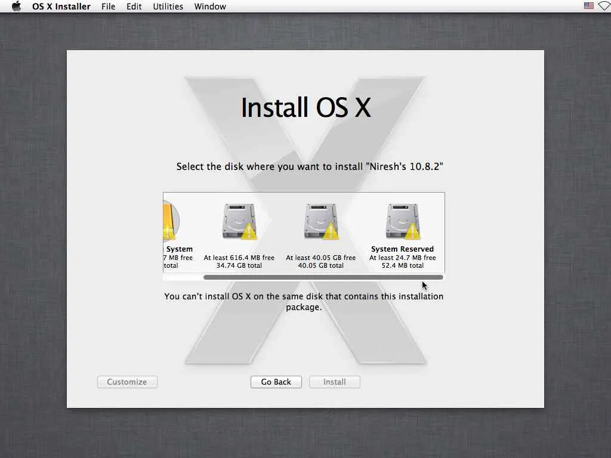Click the 'Select the disk where you want' text
The height and width of the screenshot is (458, 611).
pos(310,167)
